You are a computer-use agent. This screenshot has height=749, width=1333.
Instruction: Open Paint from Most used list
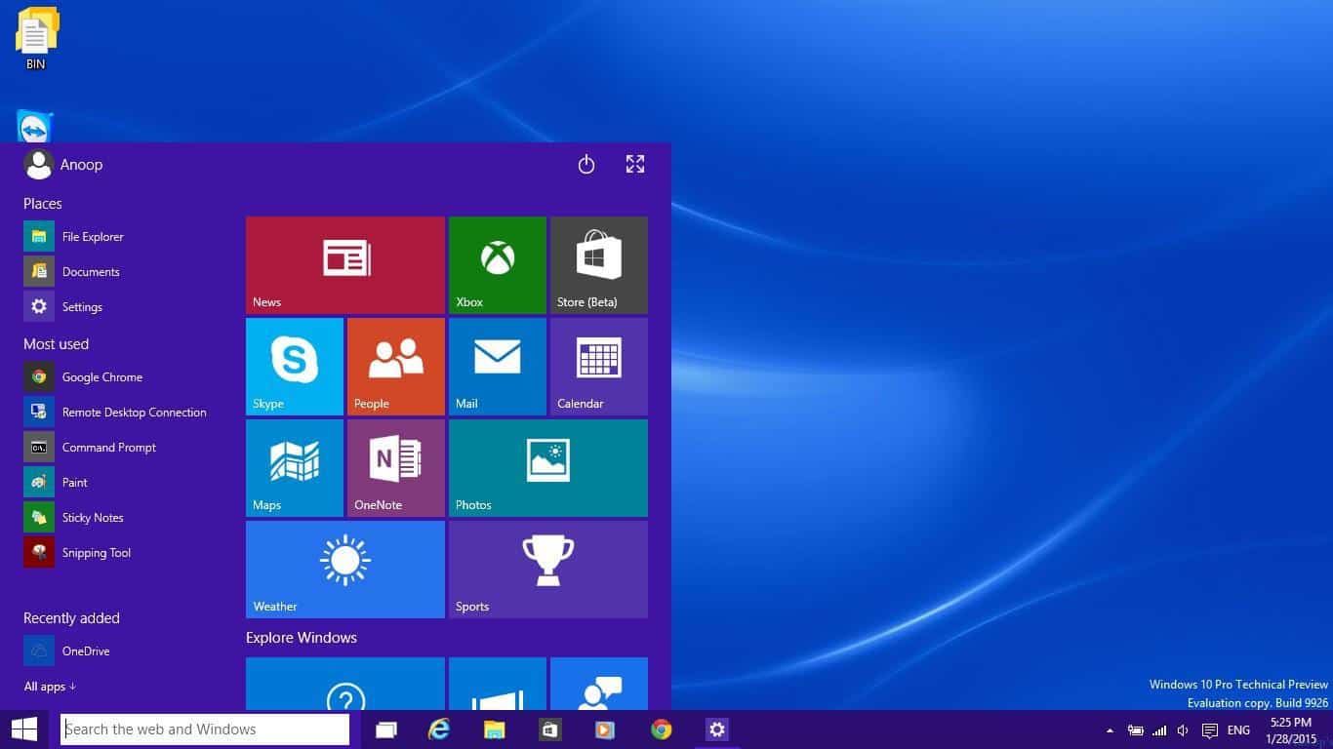[57, 482]
